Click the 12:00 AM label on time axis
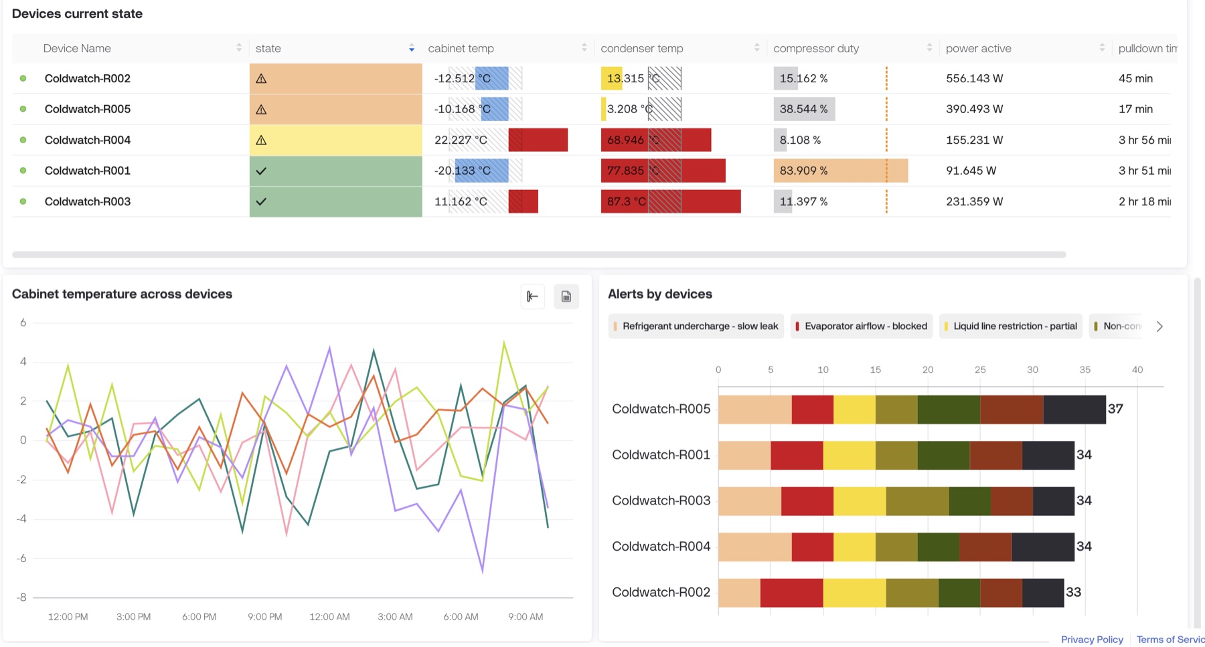 point(329,617)
